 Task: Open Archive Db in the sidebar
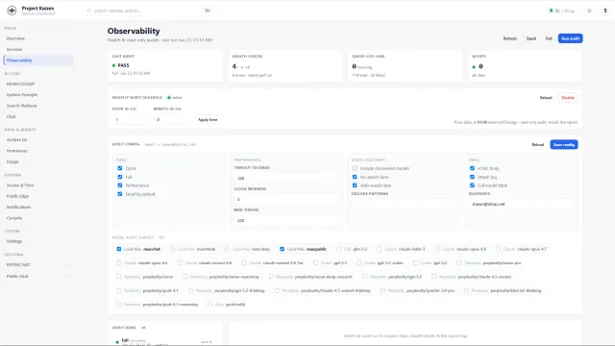[x=38, y=139]
